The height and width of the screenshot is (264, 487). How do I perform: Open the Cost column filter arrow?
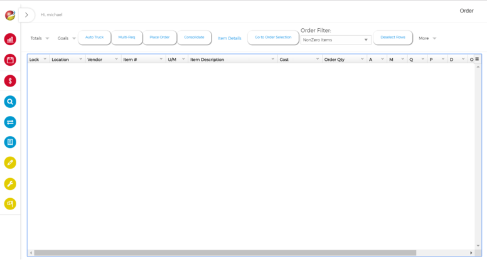318,59
